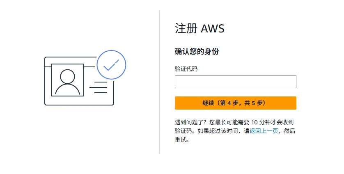Viewport: 344px width, 174px height.
Task: Follow the 返回上一页 link
Action: tap(264, 131)
